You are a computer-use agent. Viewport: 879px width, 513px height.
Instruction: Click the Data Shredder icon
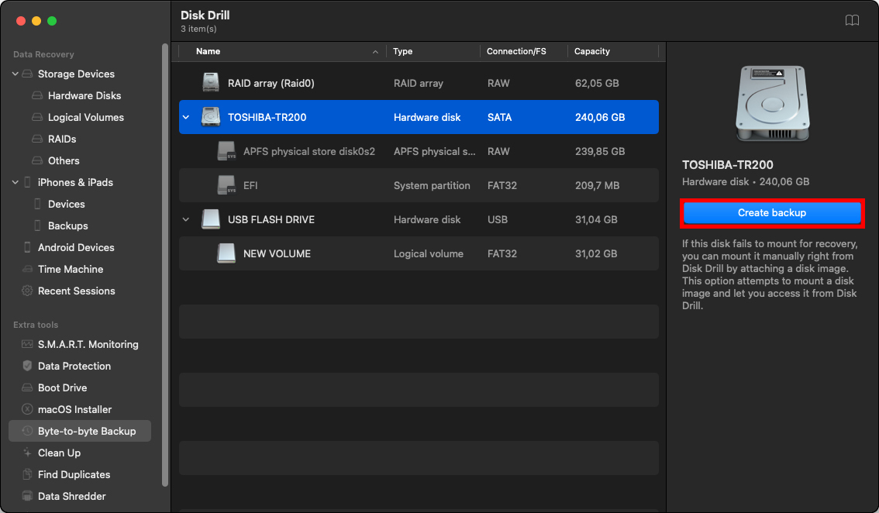(x=27, y=496)
